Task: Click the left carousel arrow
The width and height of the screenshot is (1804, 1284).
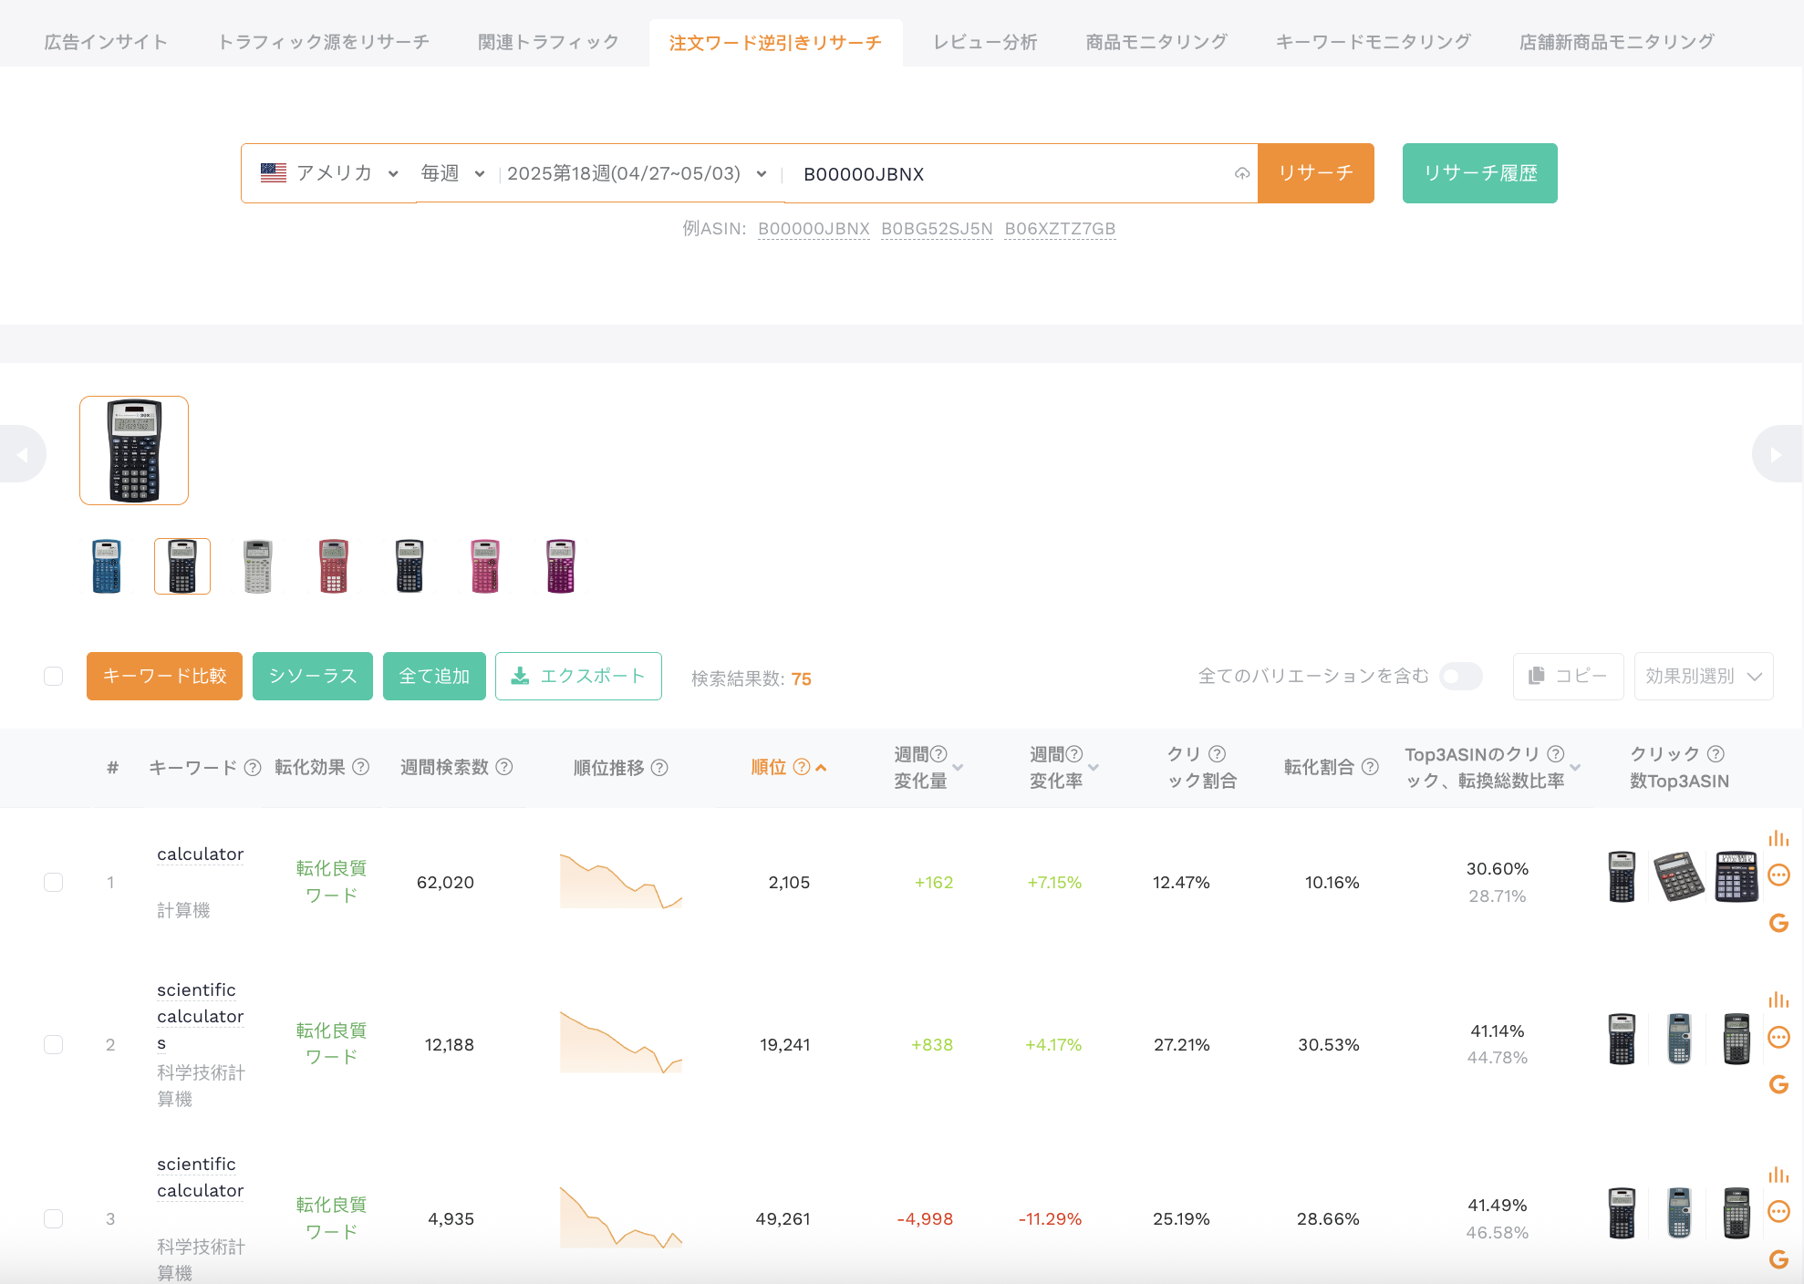Action: pos(22,454)
